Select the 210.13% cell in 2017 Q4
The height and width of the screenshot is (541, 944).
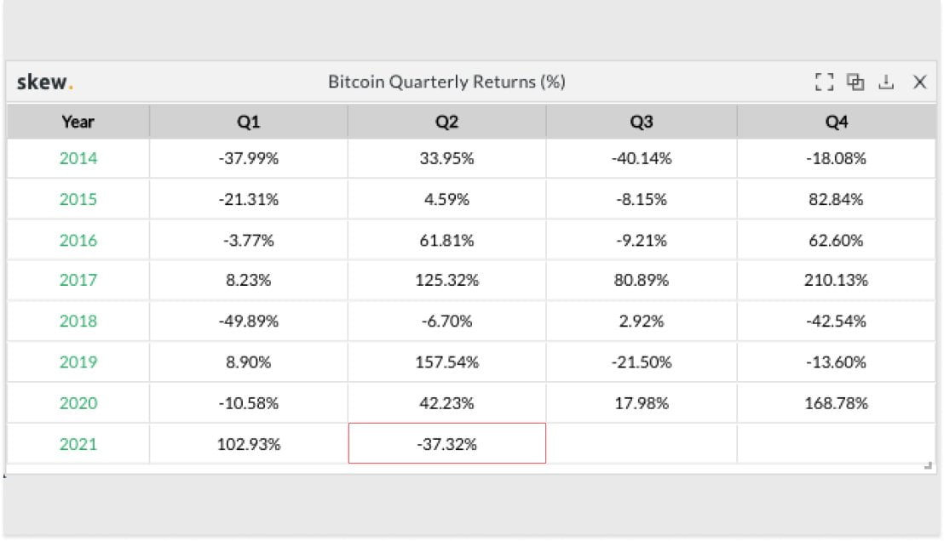pyautogui.click(x=837, y=280)
